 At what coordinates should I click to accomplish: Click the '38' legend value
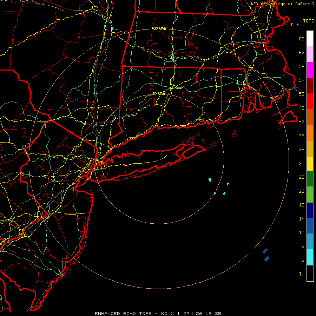(302, 136)
